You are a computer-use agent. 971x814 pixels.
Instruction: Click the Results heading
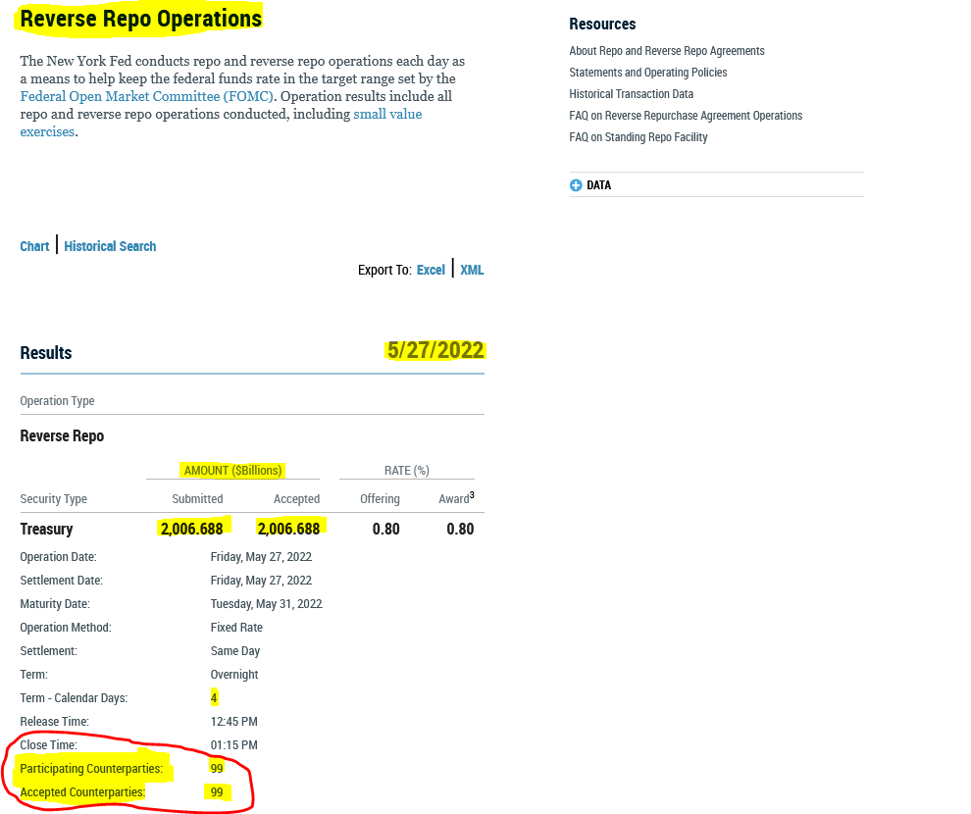tap(46, 353)
